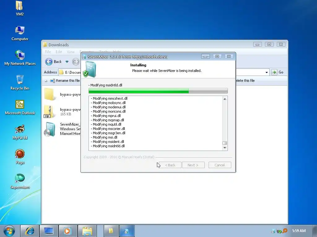Click Rename this file task icon

pos(53,81)
